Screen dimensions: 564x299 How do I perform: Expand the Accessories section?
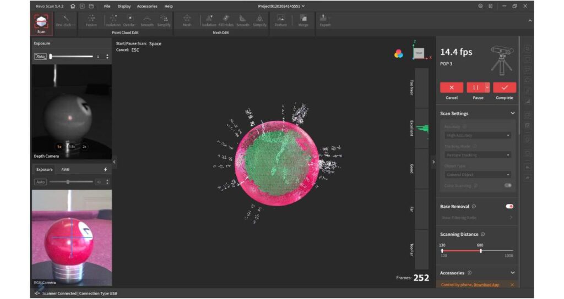tap(513, 273)
